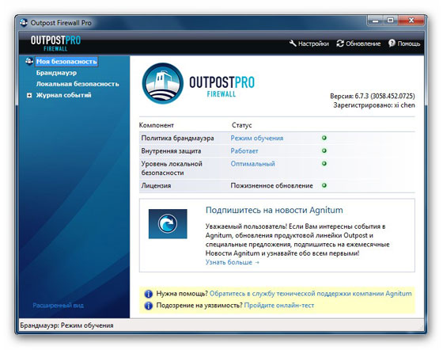The width and height of the screenshot is (443, 350).
Task: Click the wrench icon beside Настройки
Action: click(x=293, y=44)
